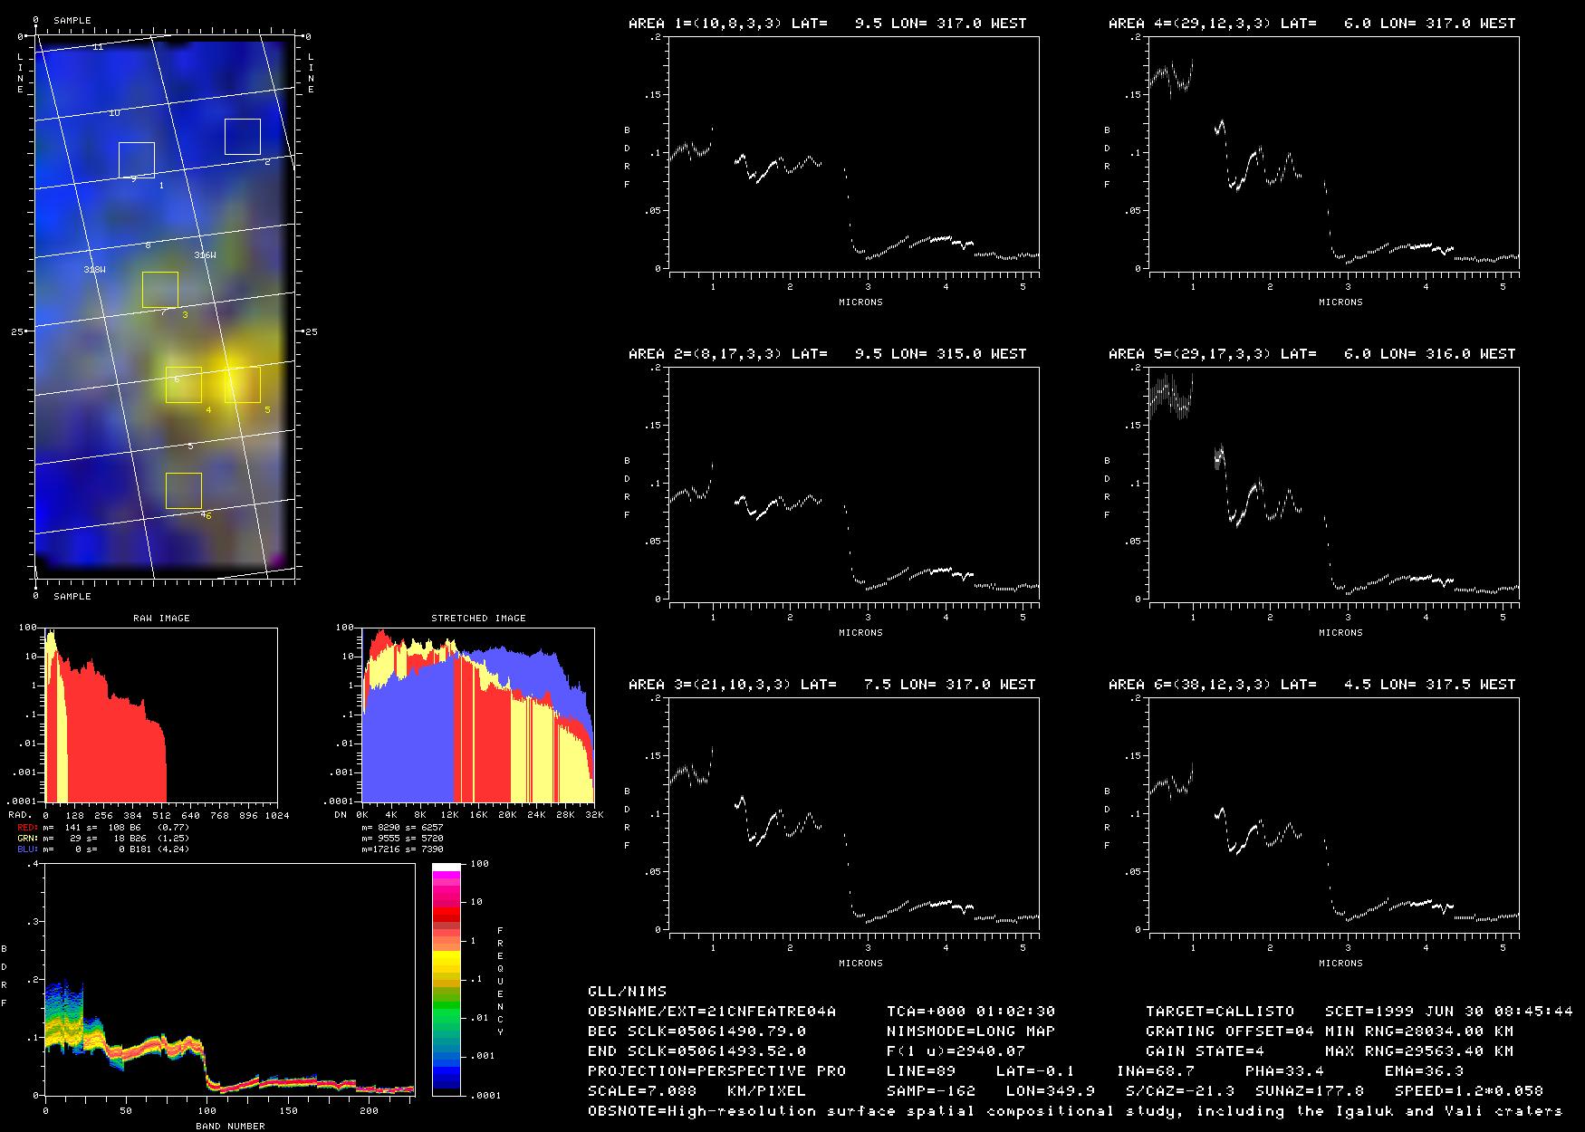Click the frequency color scale bar
This screenshot has width=1585, height=1132.
(x=447, y=979)
